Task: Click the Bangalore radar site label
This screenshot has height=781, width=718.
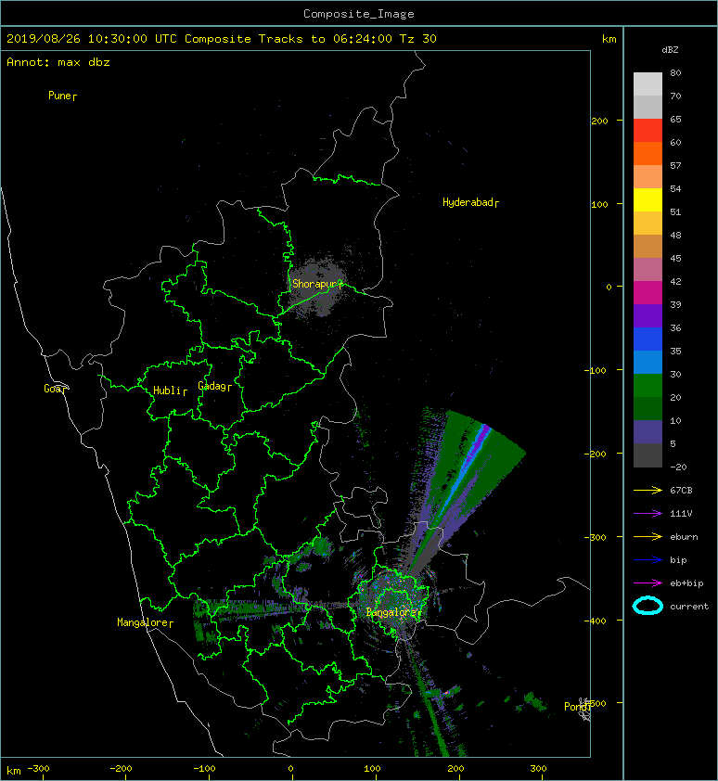Action: click(x=393, y=612)
